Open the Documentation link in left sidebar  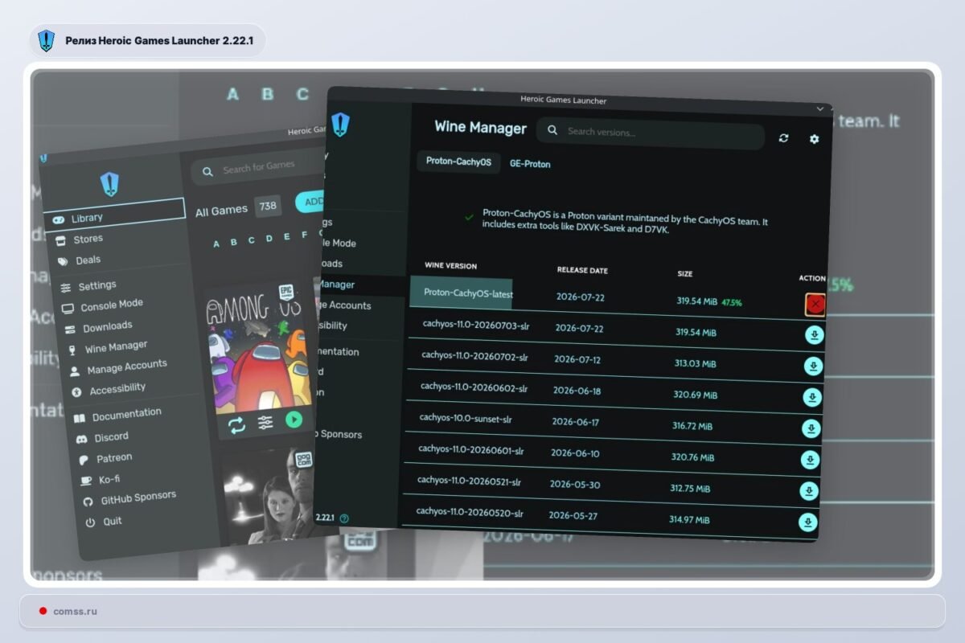point(126,414)
